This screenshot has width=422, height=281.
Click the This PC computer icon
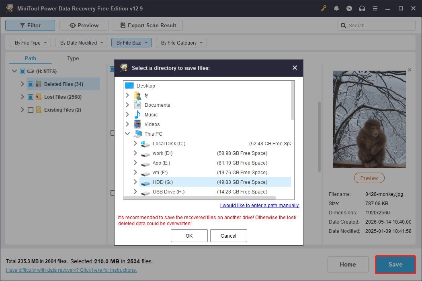click(137, 134)
